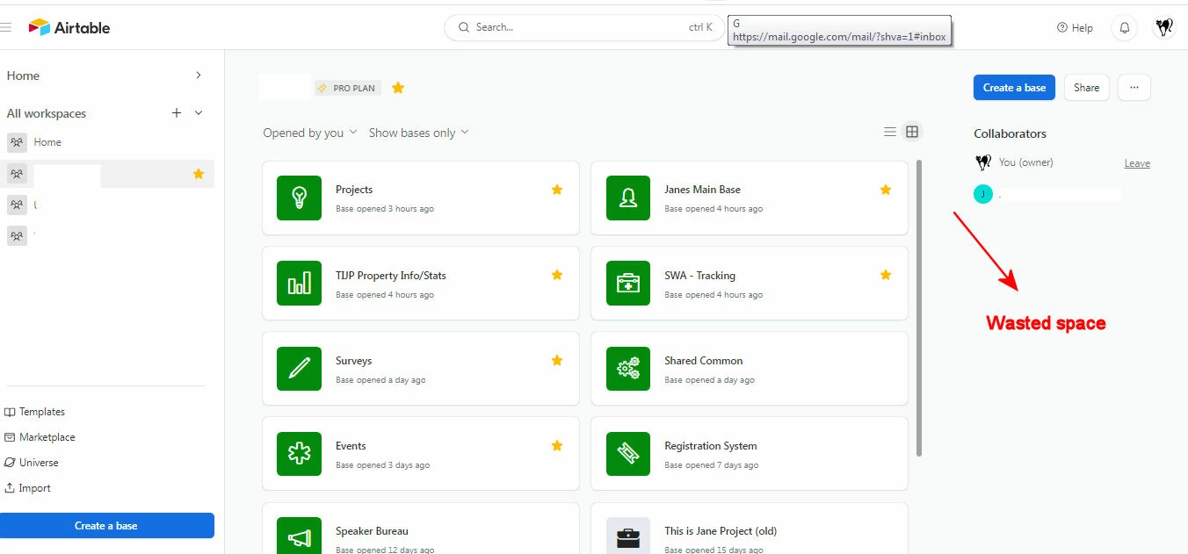Click You (owner) collaborator avatar
The width and height of the screenshot is (1188, 554).
pyautogui.click(x=983, y=162)
